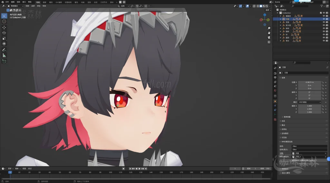
Task: Select the Move tool
Action: point(4,27)
